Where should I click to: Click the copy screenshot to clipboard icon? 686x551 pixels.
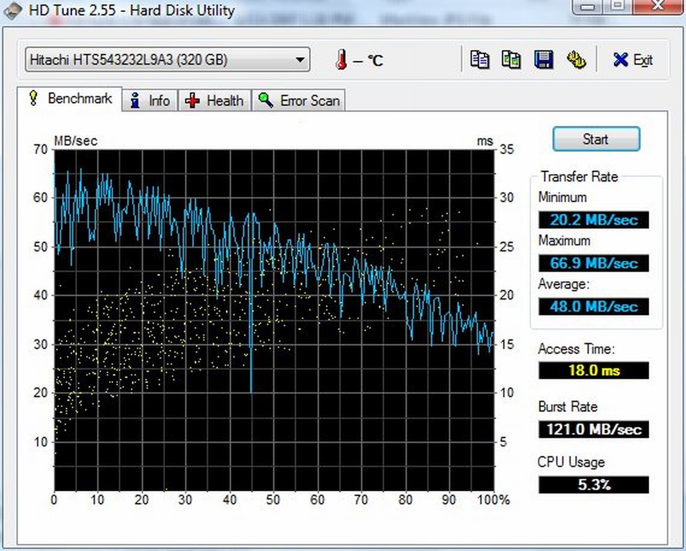511,60
